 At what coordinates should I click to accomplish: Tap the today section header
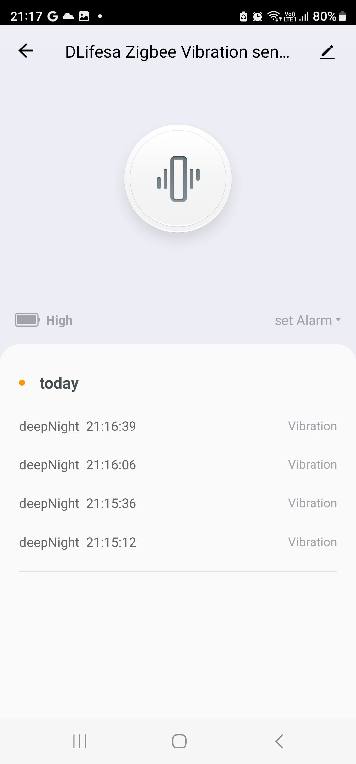[59, 383]
